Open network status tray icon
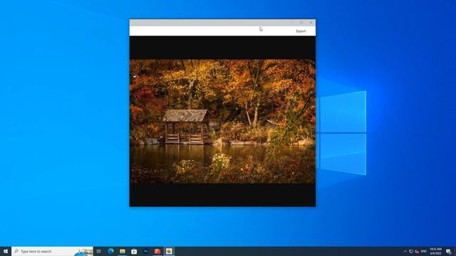456x256 pixels. click(411, 251)
